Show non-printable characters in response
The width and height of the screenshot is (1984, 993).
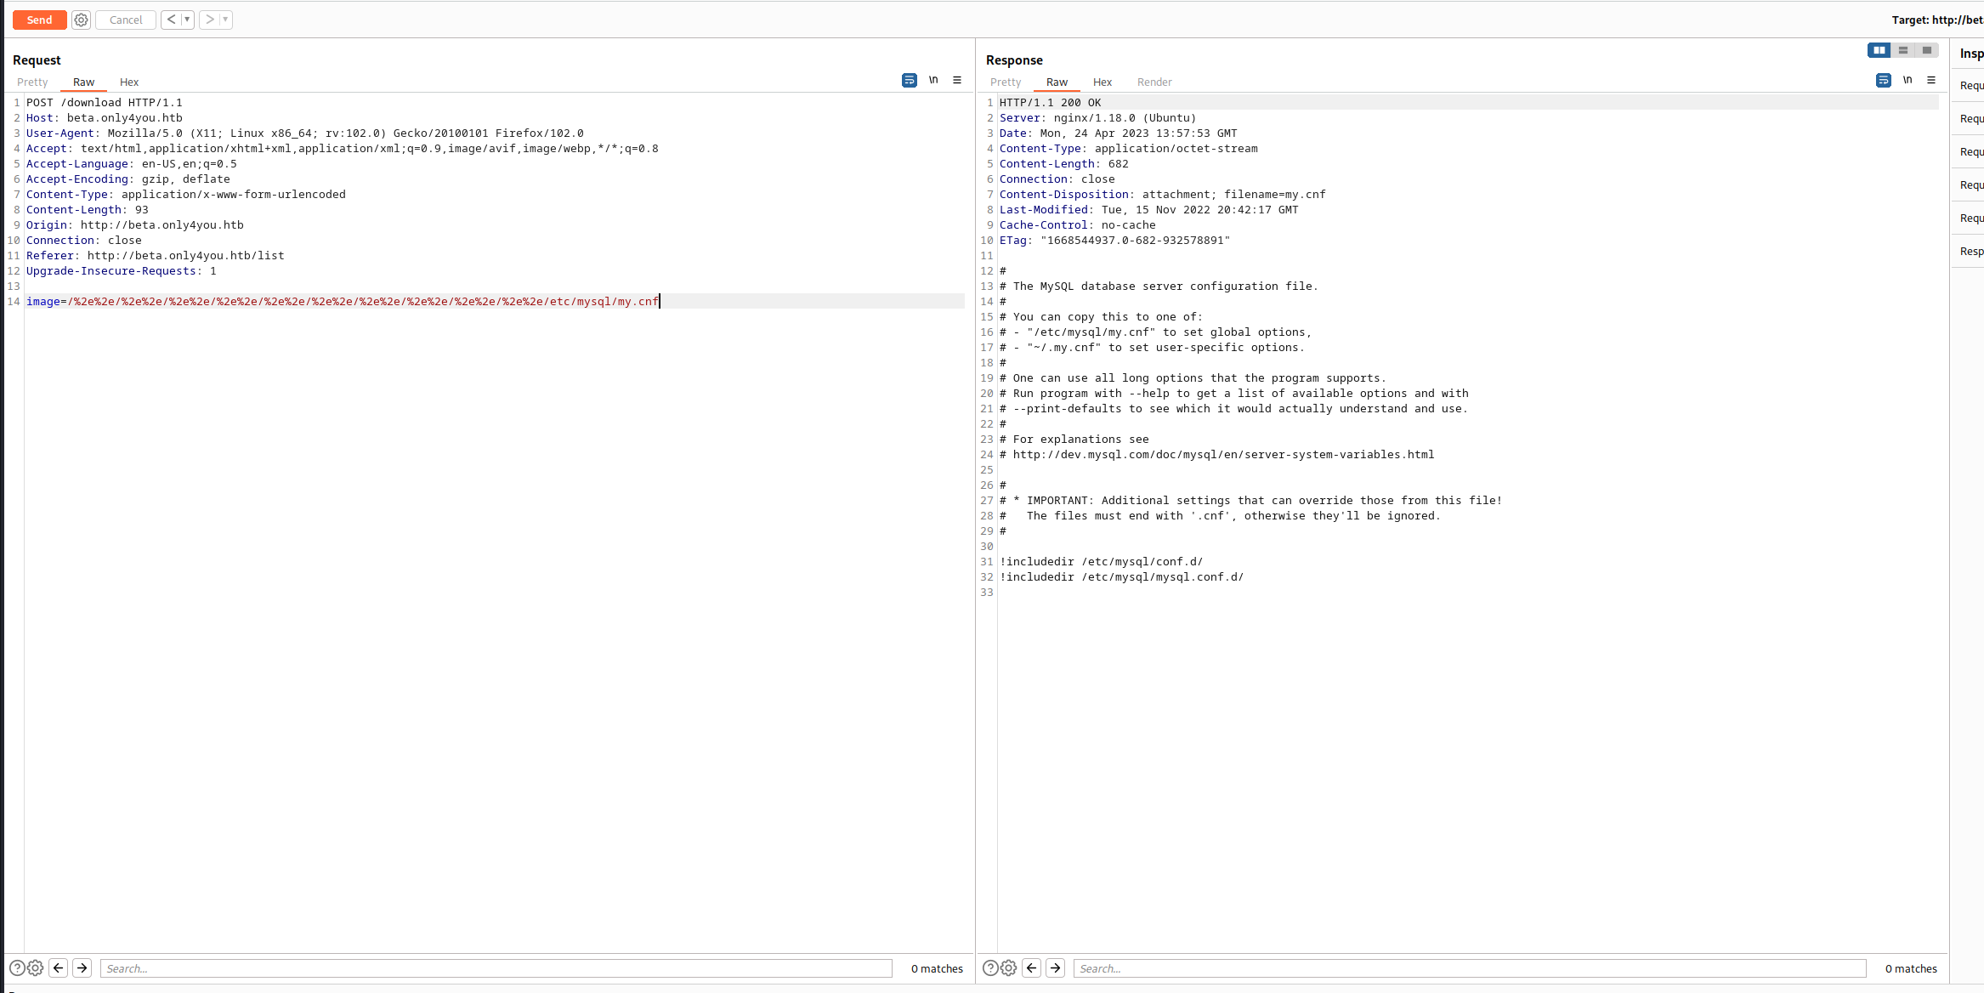point(1907,80)
